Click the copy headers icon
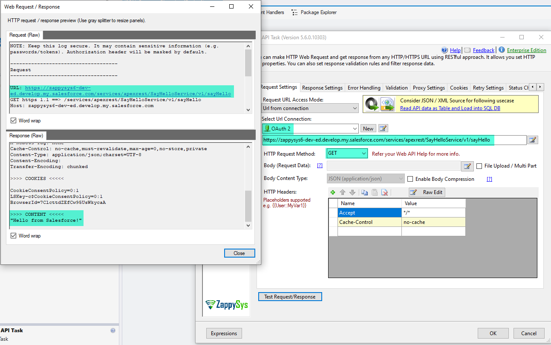551x345 pixels. click(x=364, y=192)
